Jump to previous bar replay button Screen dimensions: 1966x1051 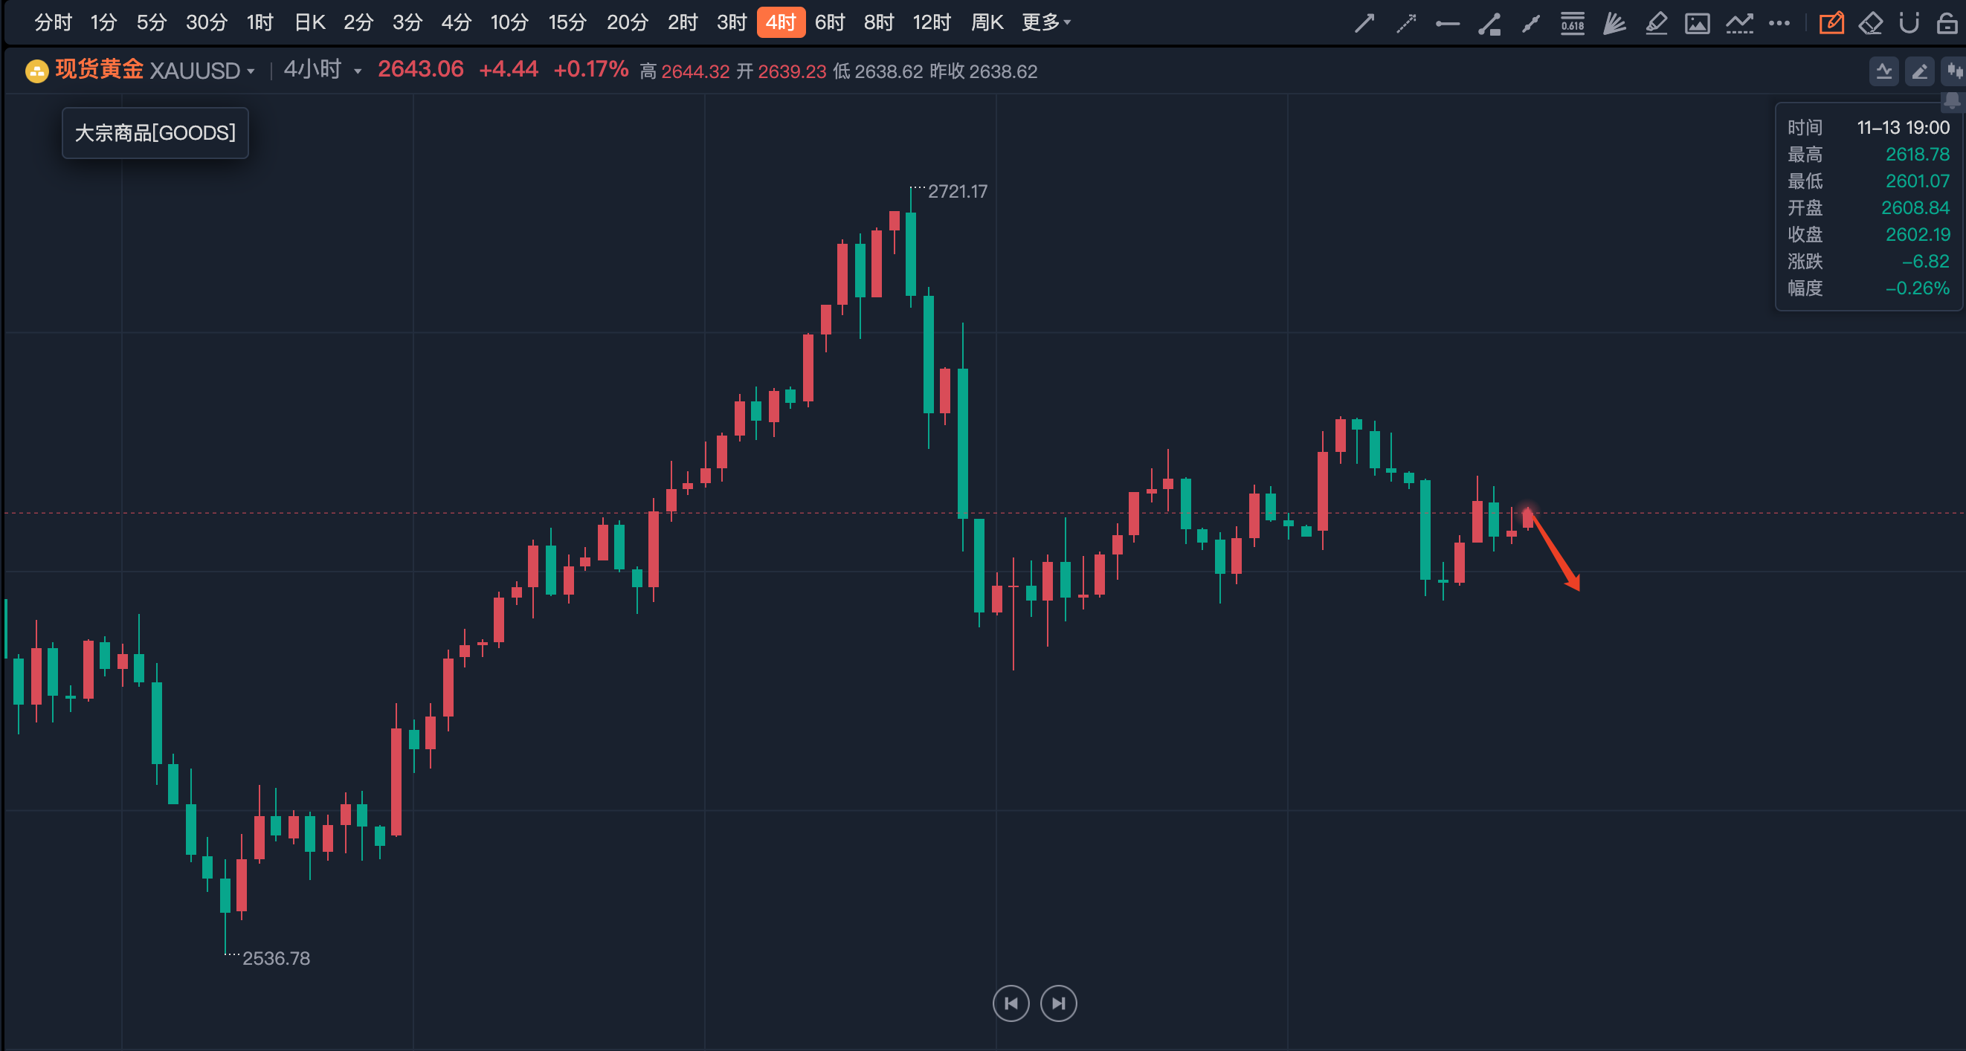pyautogui.click(x=1011, y=1003)
